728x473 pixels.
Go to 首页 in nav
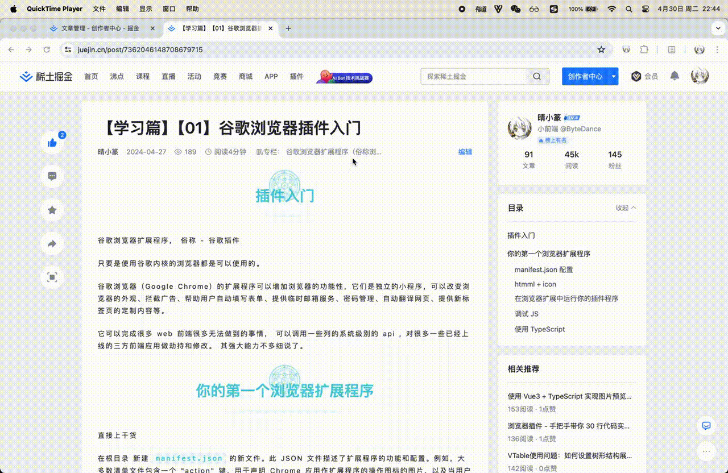(91, 76)
